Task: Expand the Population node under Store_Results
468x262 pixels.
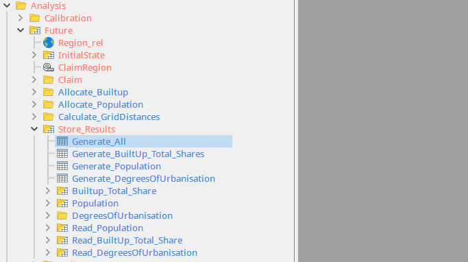Action: [48, 203]
